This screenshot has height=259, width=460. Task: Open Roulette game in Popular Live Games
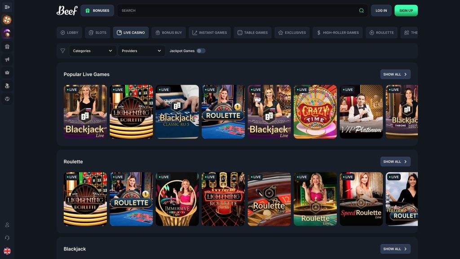223,112
